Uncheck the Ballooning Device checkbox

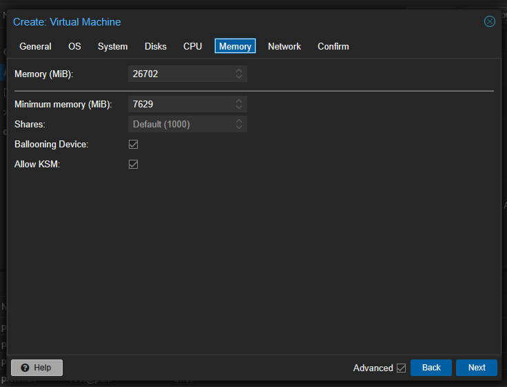(133, 144)
